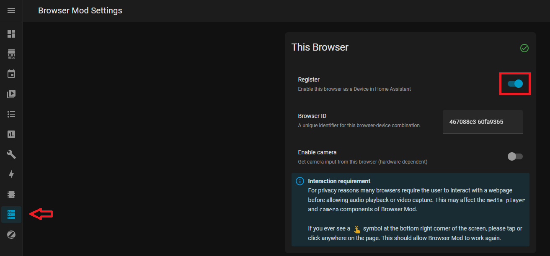Click the media_player code text
The image size is (550, 256).
tap(506, 200)
